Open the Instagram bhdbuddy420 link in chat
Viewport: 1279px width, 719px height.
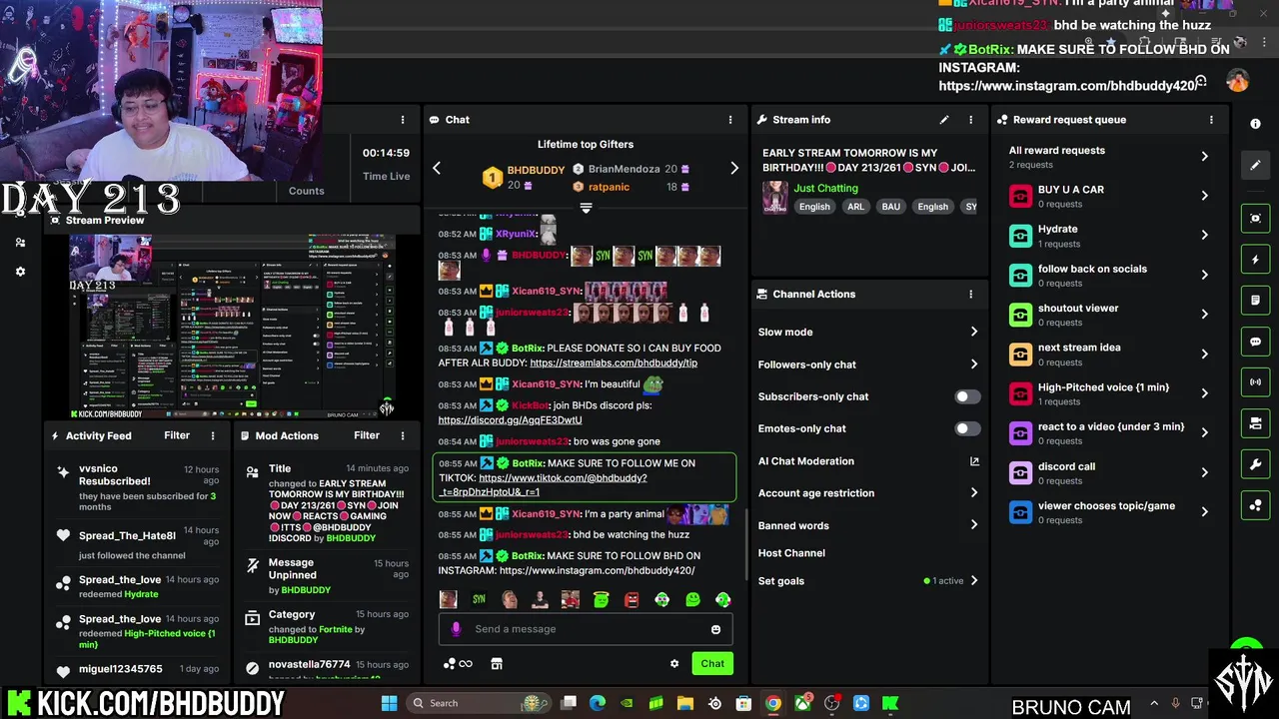(597, 570)
